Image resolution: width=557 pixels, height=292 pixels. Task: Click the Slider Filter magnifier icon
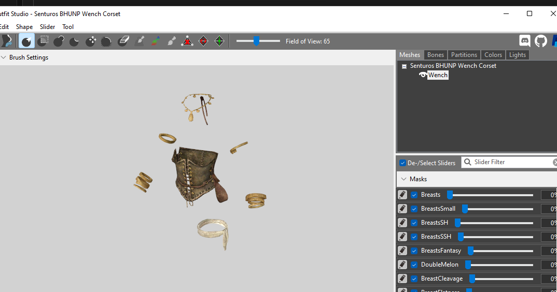[467, 162]
